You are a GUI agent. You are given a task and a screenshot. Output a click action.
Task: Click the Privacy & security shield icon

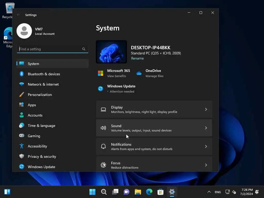(22, 156)
